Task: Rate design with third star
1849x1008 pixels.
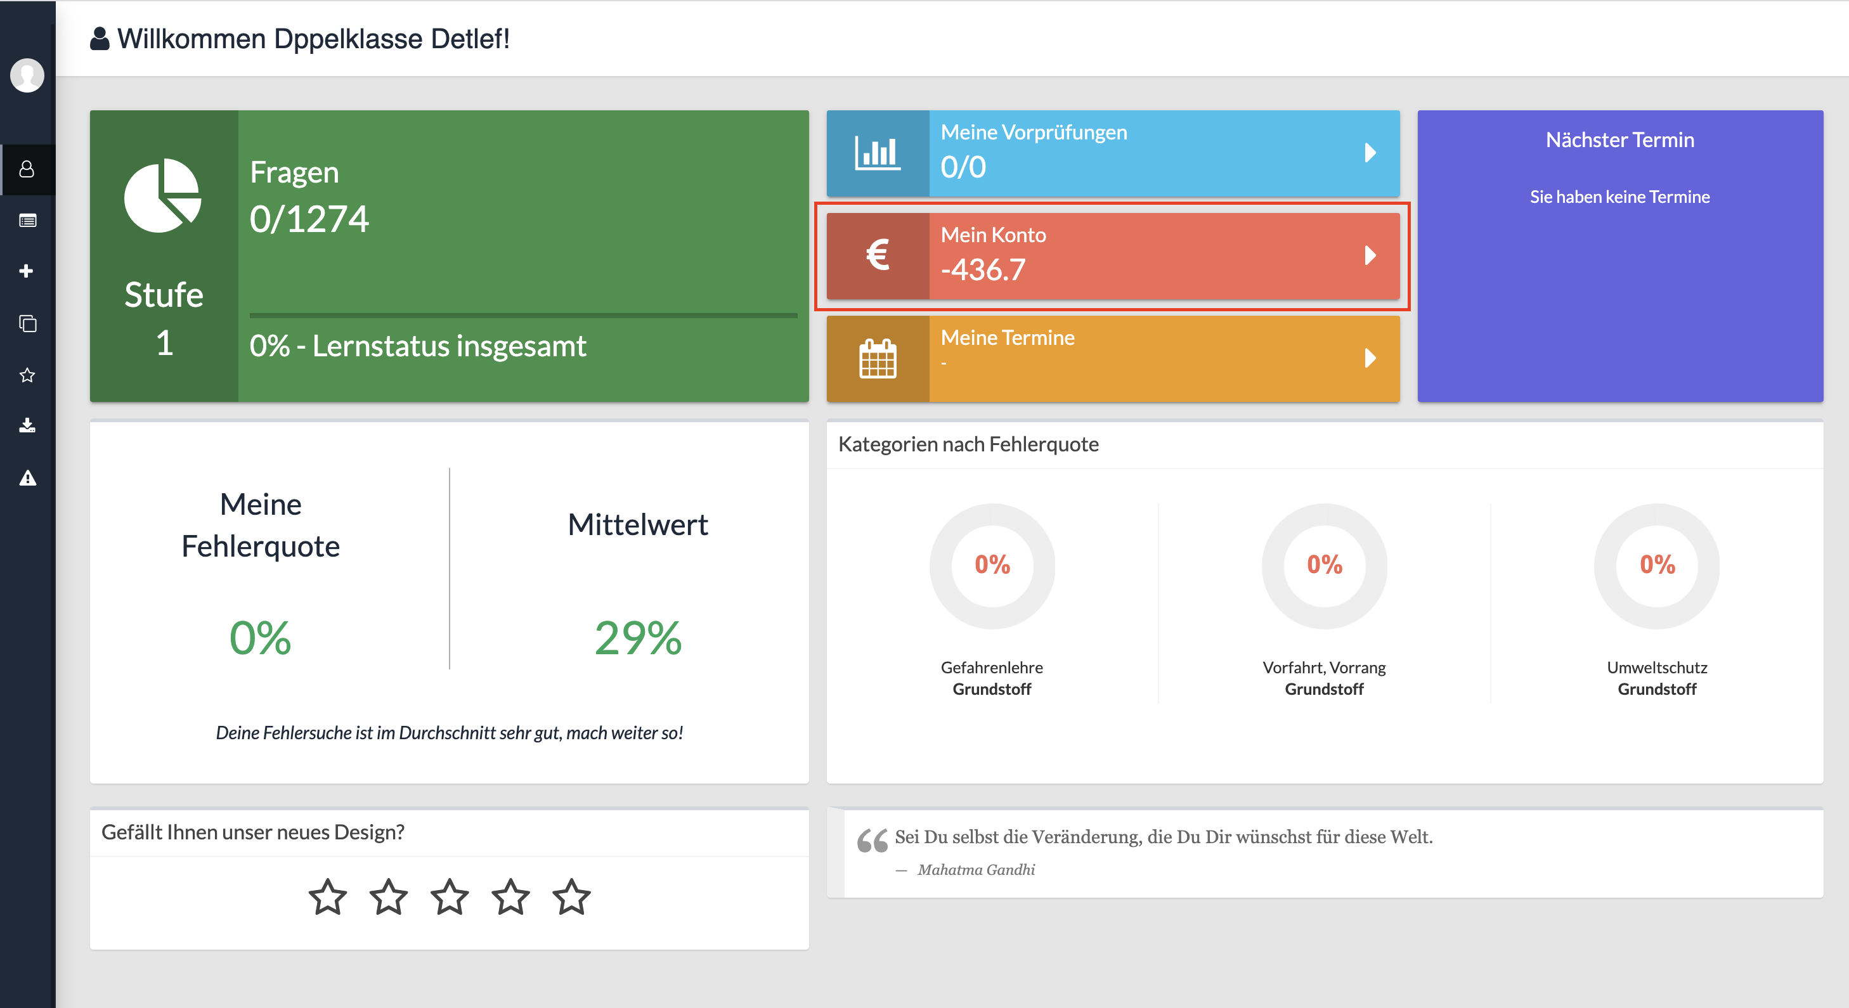Action: [x=450, y=897]
